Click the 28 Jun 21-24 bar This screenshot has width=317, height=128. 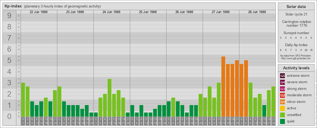click(x=273, y=101)
